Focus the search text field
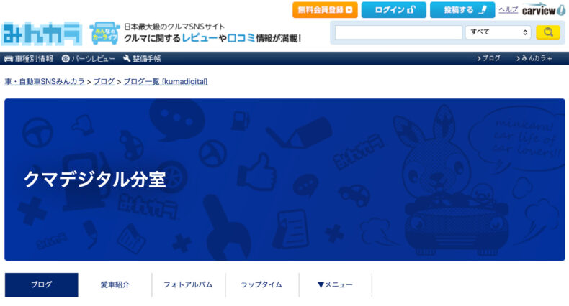The image size is (569, 306). tap(398, 32)
